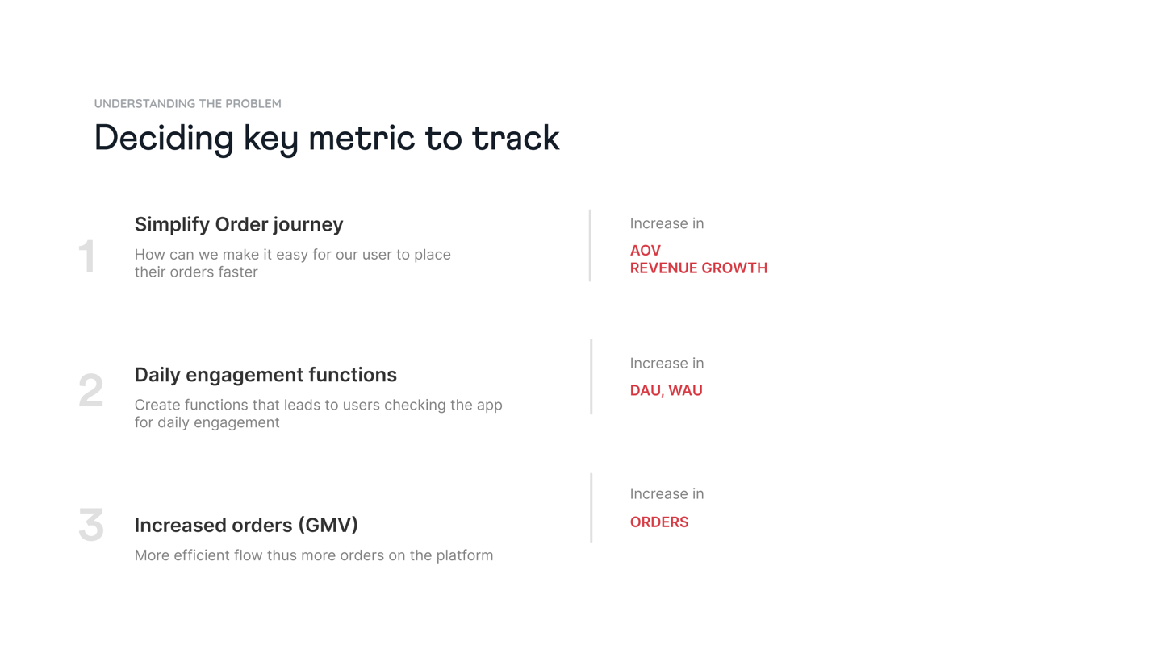Screen dimensions: 1162x653
Task: Click the red 'REVENUE GROWTH' label
Action: point(699,268)
